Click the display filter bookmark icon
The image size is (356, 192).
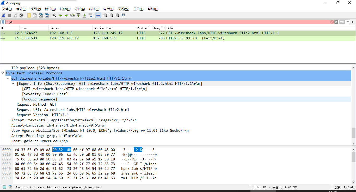(3, 22)
